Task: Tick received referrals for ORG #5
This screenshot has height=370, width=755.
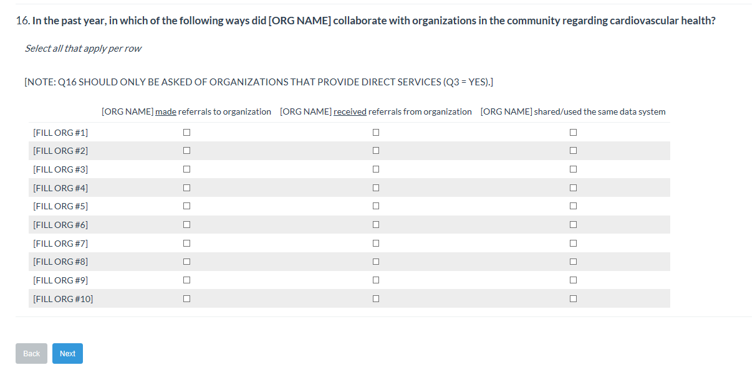Action: click(x=376, y=206)
